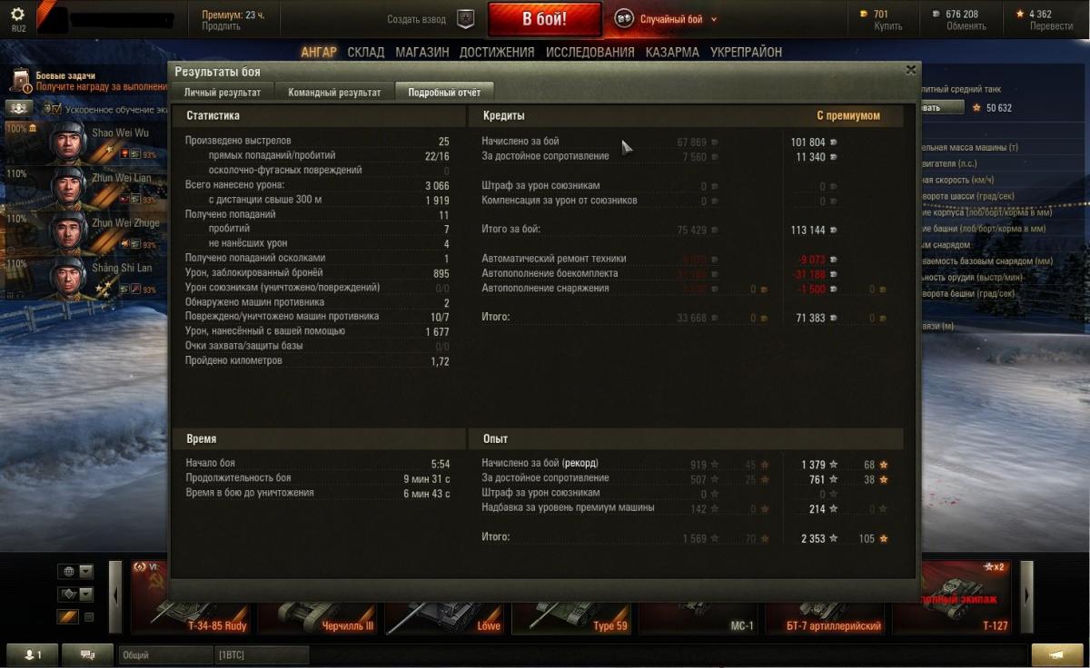Click the yellow notifications button at bottom right
Viewport: 1090px width, 668px height.
point(1056,654)
